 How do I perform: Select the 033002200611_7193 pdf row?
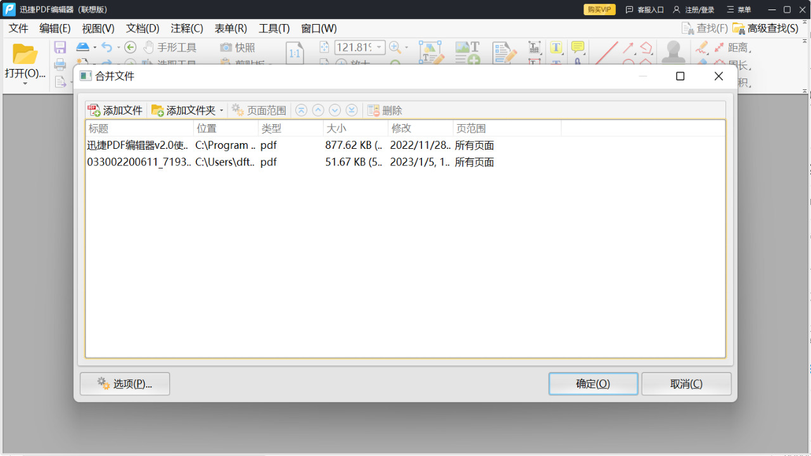click(253, 162)
